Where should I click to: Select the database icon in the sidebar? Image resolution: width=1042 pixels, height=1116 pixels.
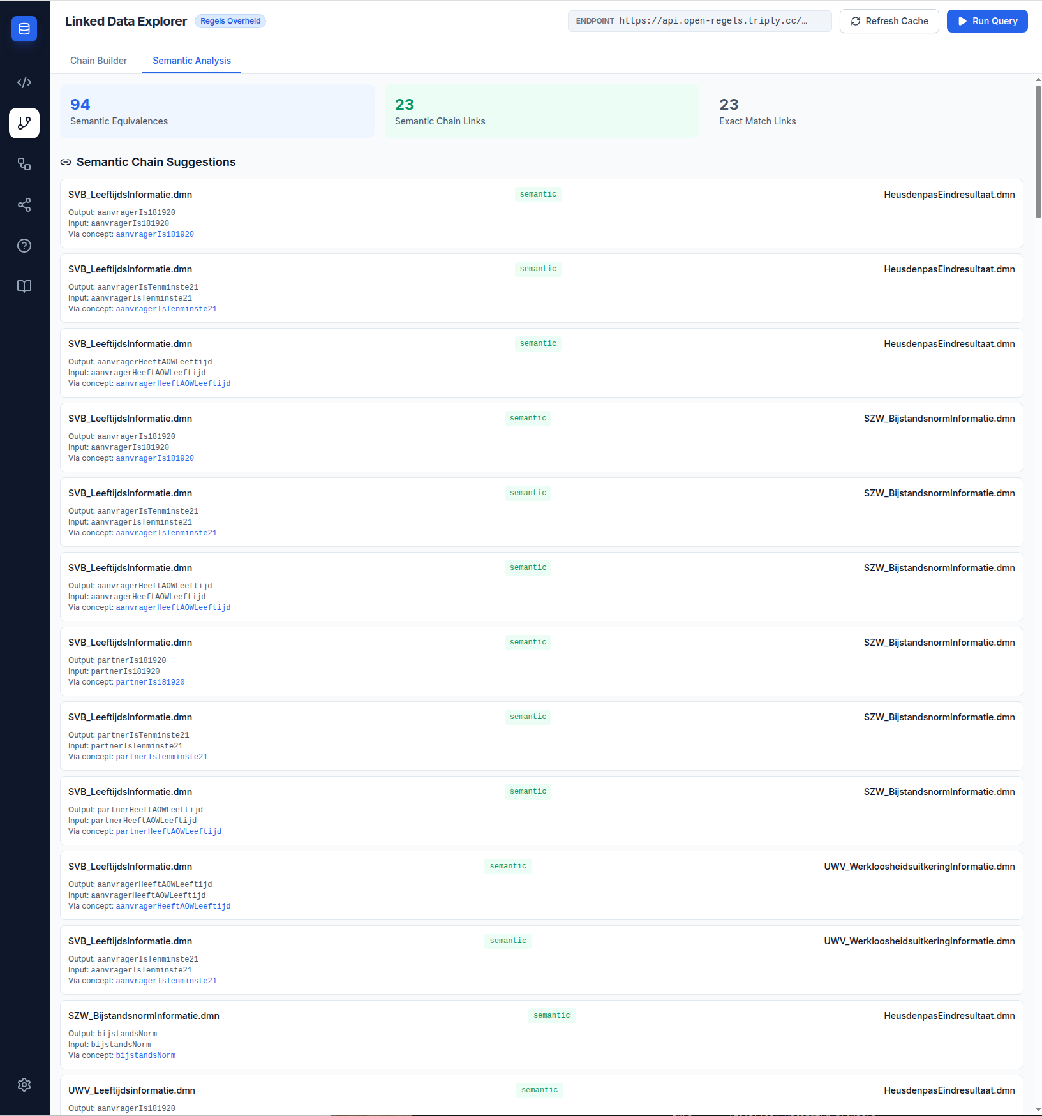[24, 28]
